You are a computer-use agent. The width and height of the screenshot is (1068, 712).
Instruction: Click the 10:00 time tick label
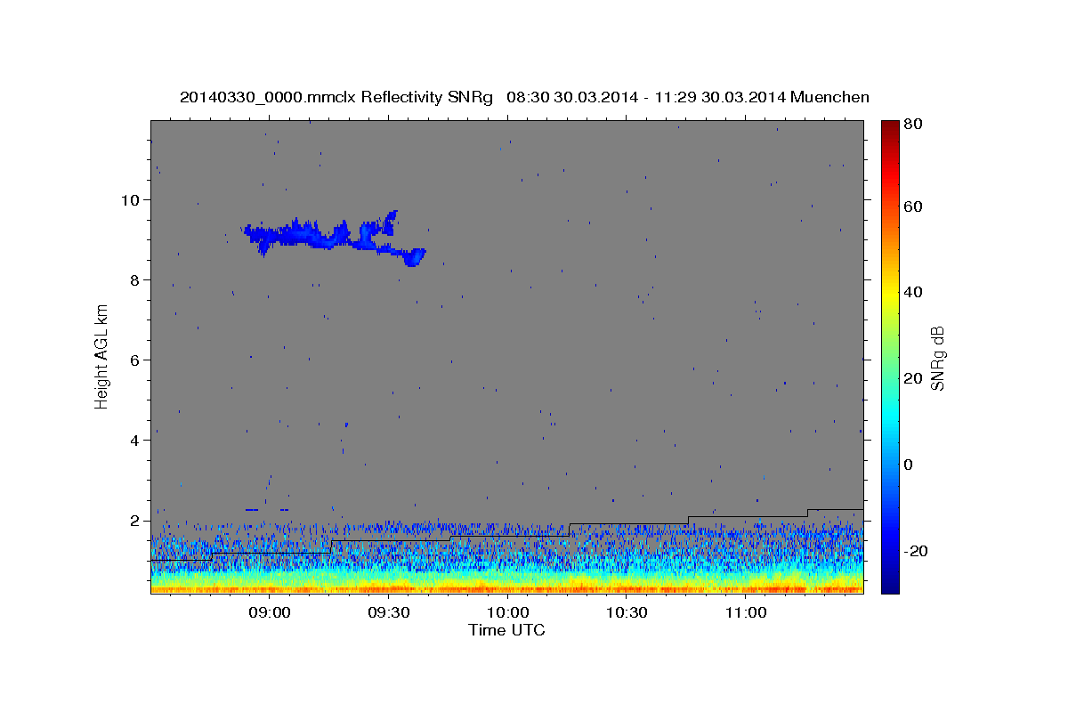pos(506,613)
